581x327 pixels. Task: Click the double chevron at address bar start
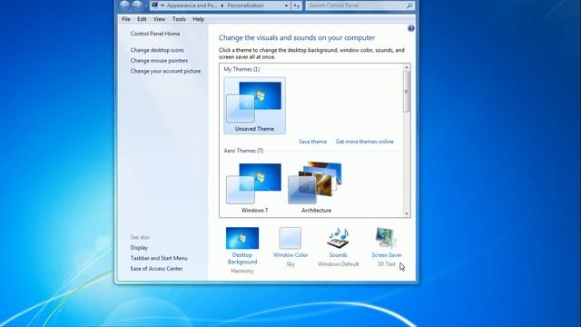point(162,5)
